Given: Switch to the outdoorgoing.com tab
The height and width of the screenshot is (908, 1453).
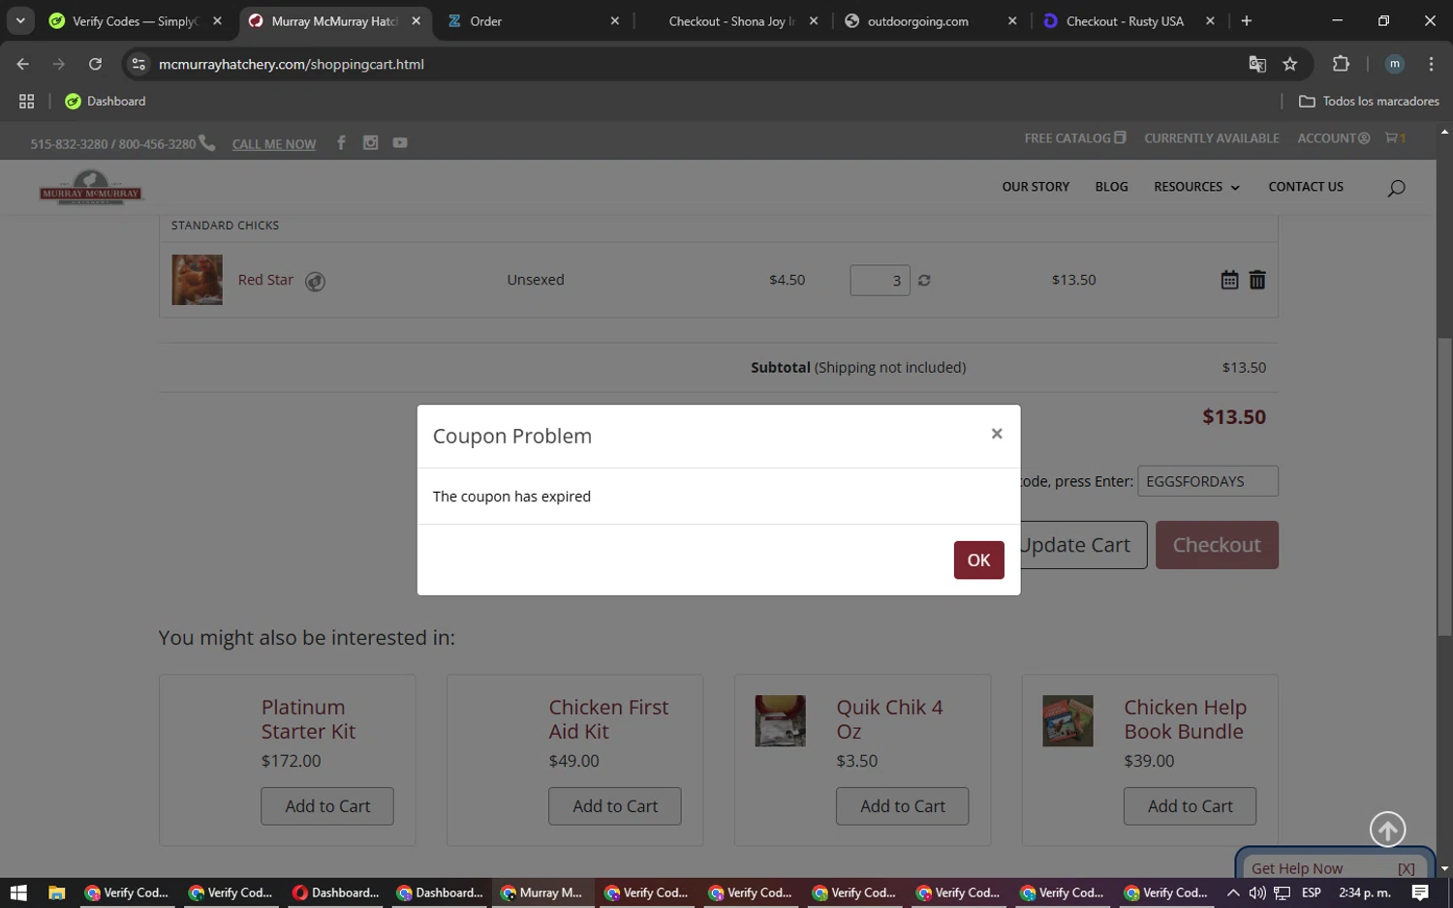Looking at the screenshot, I should coord(930,20).
